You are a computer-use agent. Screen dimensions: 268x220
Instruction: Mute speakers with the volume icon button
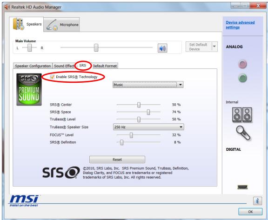[x=162, y=48]
